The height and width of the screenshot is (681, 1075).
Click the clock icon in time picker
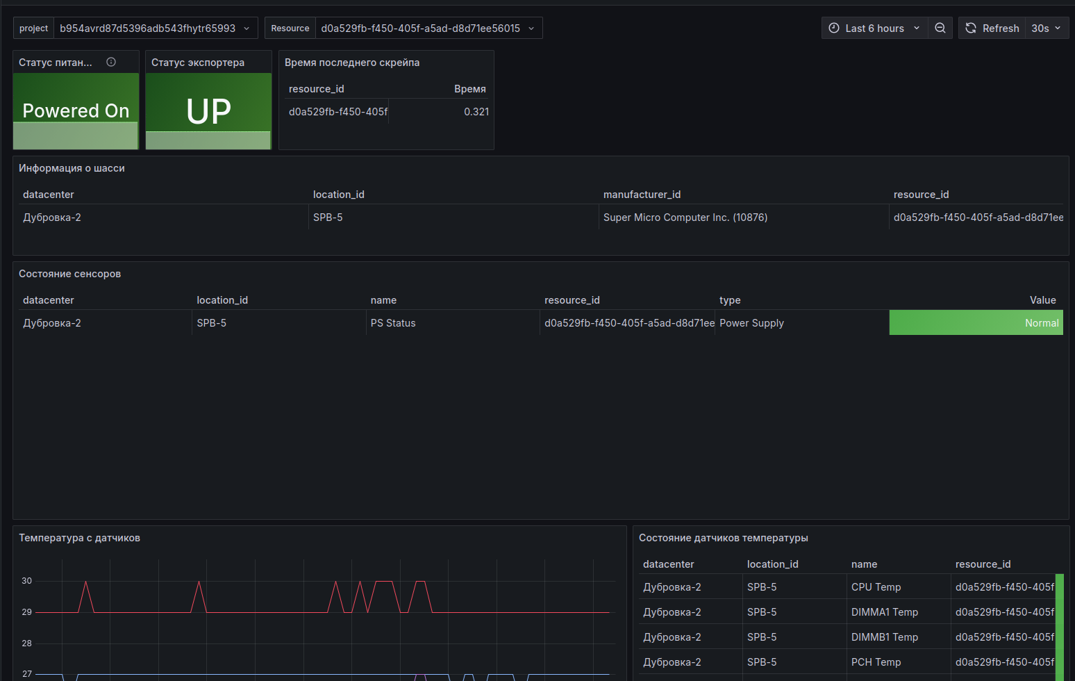[834, 28]
